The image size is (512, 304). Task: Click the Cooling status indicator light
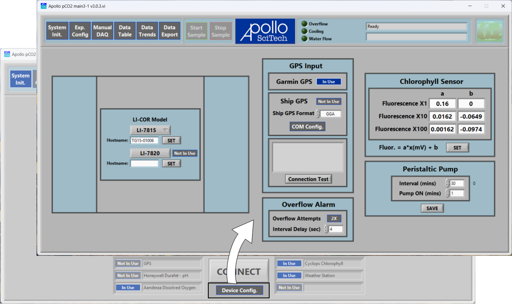pyautogui.click(x=304, y=31)
